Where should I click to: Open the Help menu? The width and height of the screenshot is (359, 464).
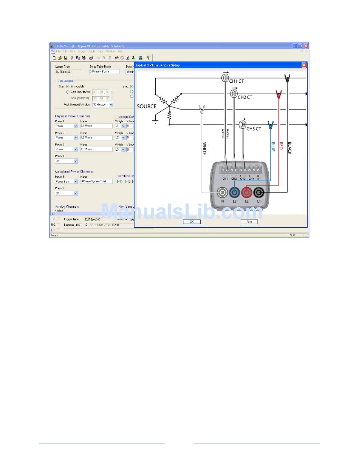click(121, 51)
